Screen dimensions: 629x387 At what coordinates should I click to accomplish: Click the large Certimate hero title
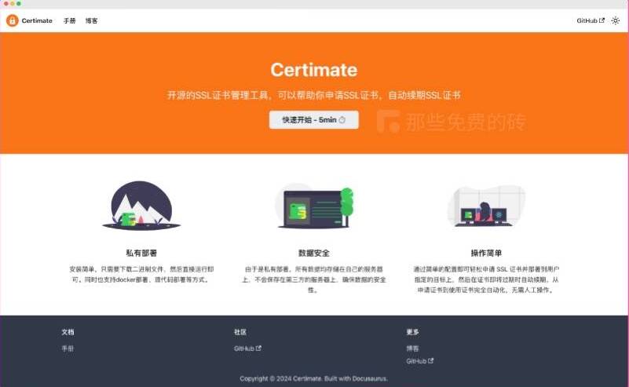click(314, 70)
